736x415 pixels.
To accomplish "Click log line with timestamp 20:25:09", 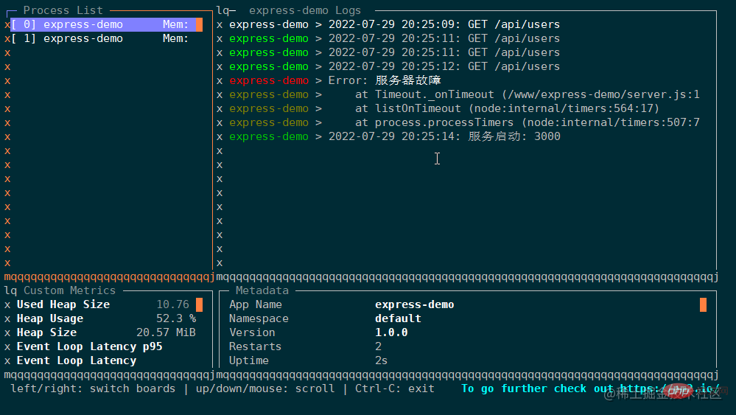I will 394,24.
